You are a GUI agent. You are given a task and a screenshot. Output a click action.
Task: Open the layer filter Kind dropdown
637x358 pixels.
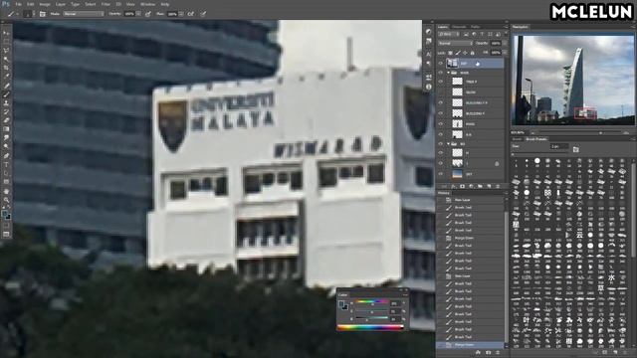pyautogui.click(x=449, y=34)
